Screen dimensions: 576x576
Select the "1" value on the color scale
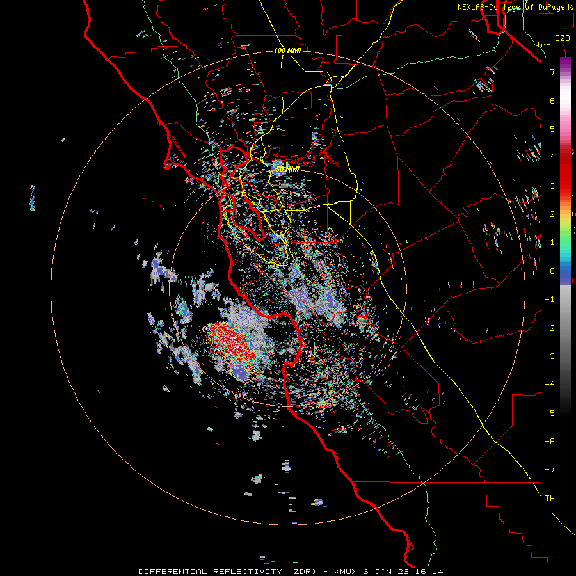click(x=552, y=242)
